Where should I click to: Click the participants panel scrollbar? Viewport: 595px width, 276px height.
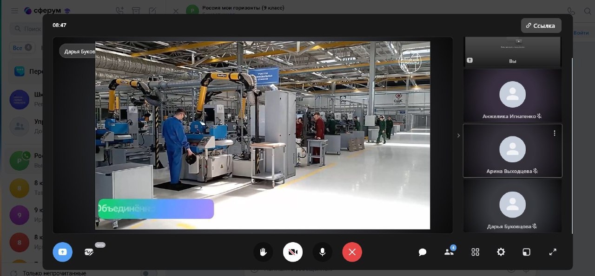click(572, 145)
